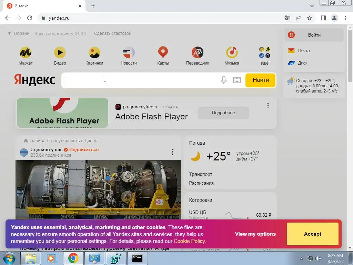353x265 pixels.
Task: Open the Windows Start button
Action: 9,258
